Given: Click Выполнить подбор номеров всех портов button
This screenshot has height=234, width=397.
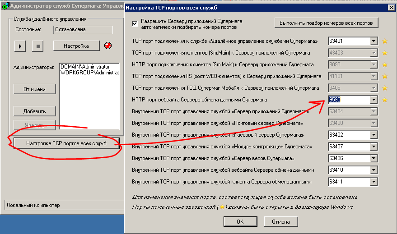Looking at the screenshot, I should coord(327,23).
